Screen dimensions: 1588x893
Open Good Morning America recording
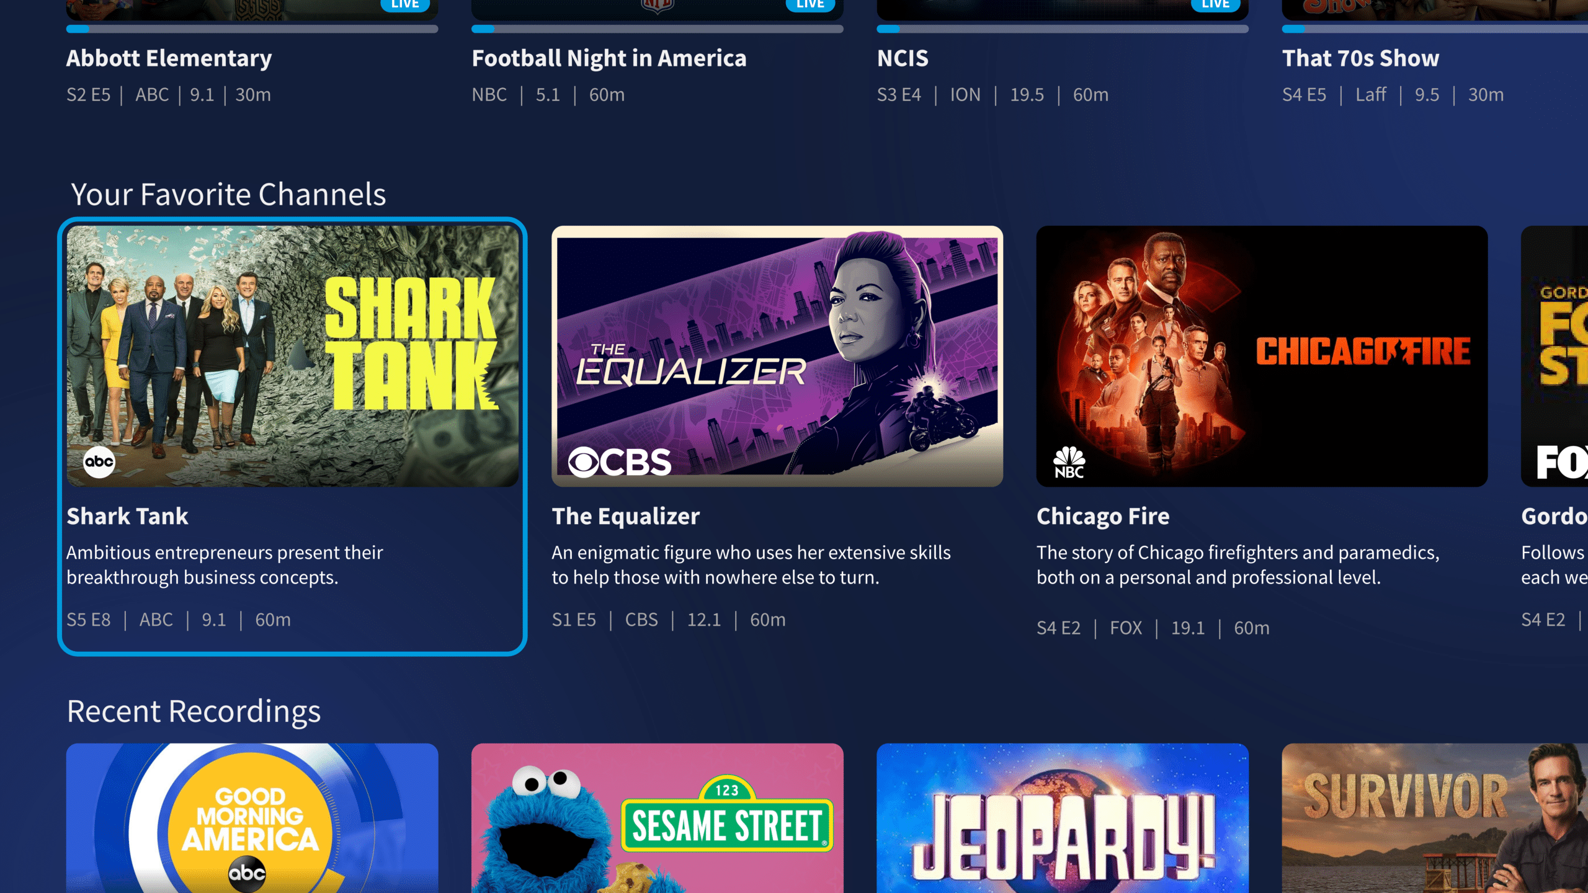point(252,818)
